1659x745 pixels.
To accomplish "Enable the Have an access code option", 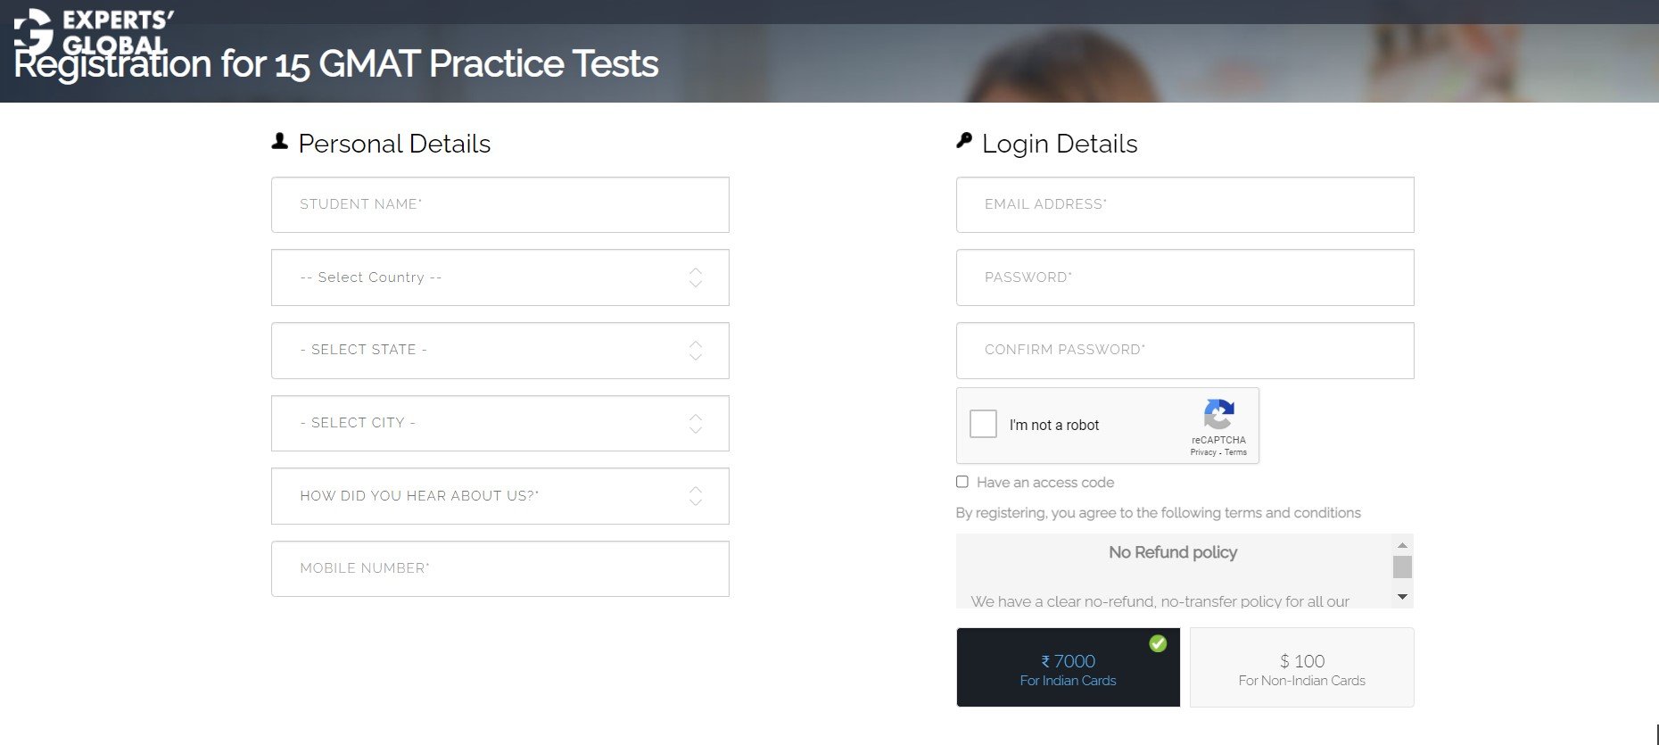I will pyautogui.click(x=962, y=482).
